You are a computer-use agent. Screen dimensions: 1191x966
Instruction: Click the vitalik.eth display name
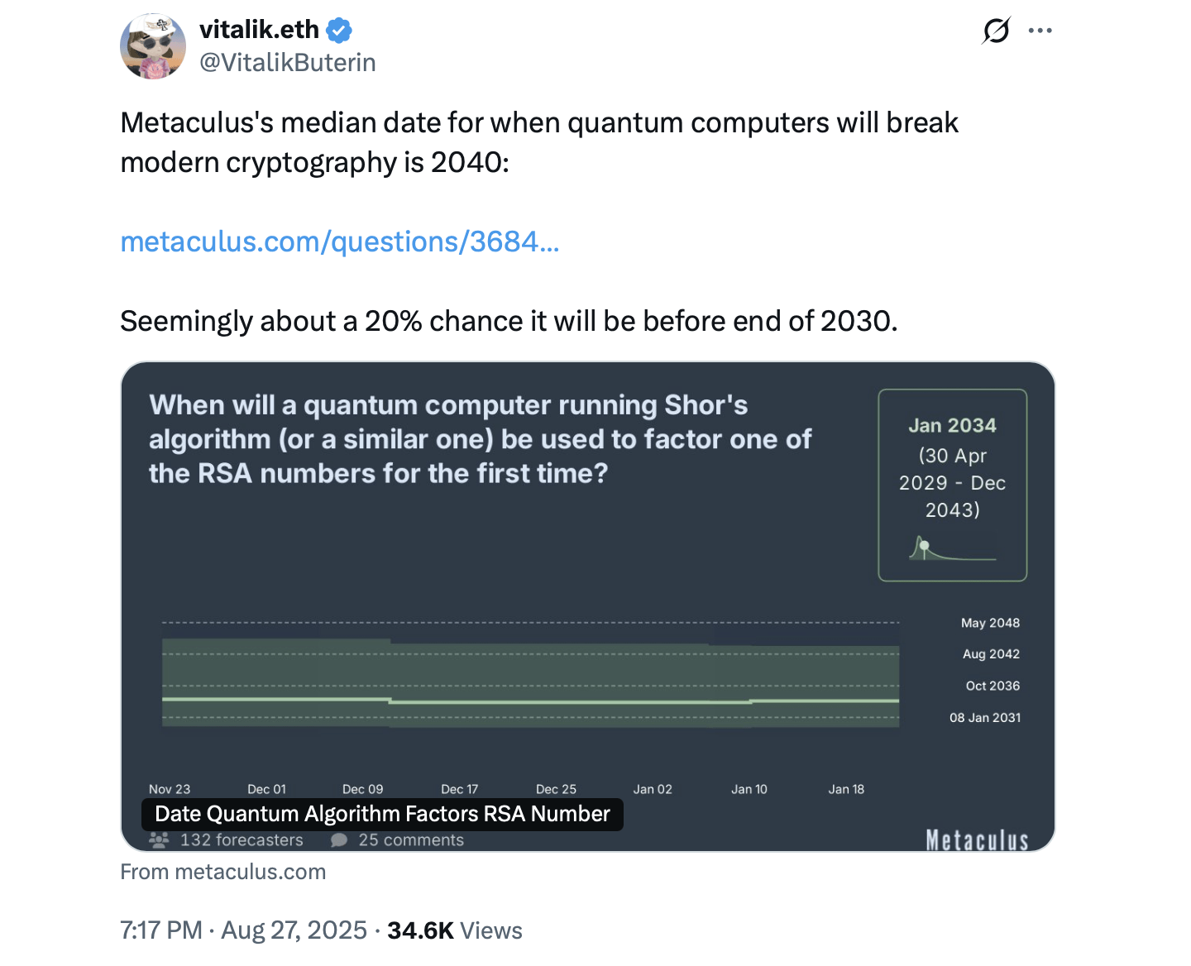click(259, 30)
